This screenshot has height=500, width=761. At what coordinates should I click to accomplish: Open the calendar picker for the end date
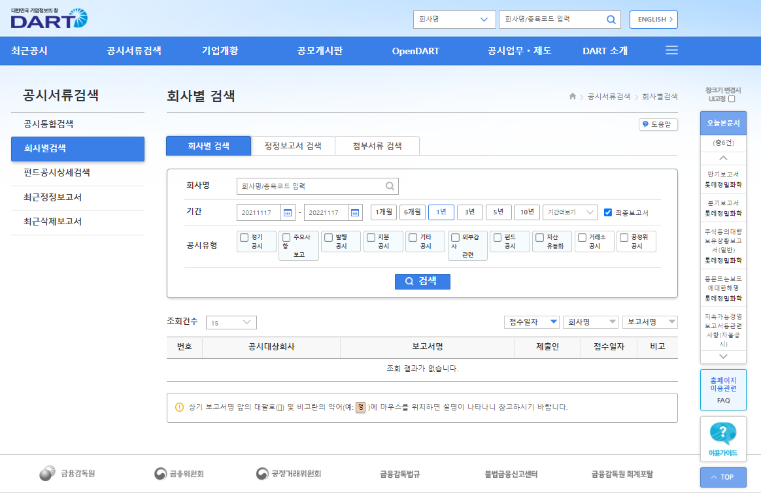(354, 212)
